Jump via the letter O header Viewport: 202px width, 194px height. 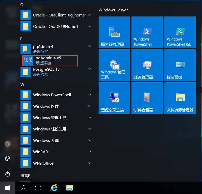[x=22, y=5]
